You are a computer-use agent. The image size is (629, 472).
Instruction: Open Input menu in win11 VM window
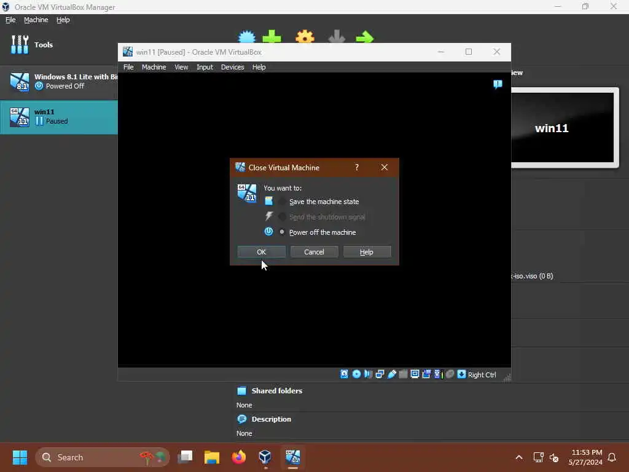pyautogui.click(x=205, y=67)
